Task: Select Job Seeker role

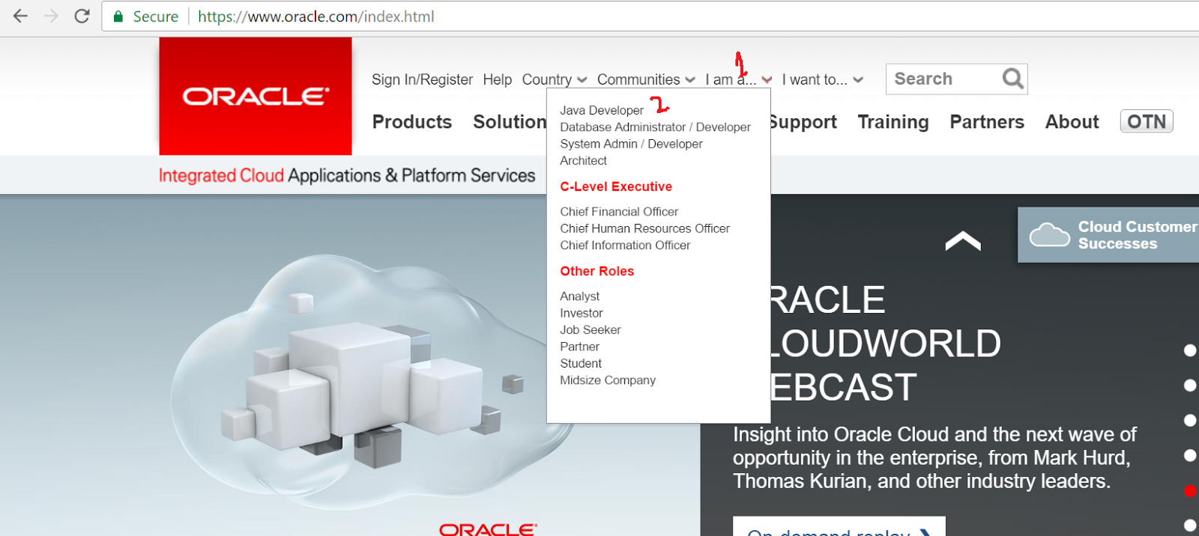Action: click(x=590, y=329)
